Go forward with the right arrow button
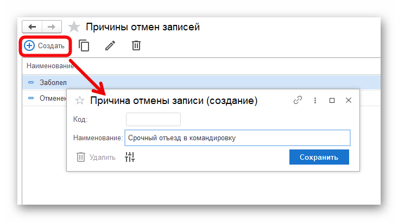Image resolution: width=398 pixels, height=222 pixels. coord(52,27)
